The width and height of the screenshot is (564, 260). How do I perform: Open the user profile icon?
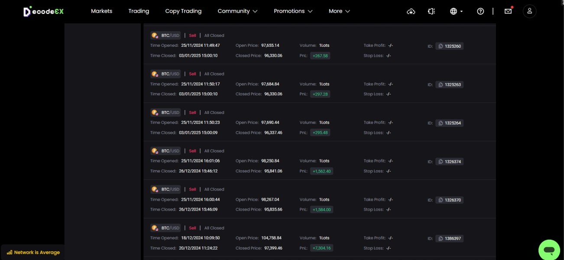point(529,11)
